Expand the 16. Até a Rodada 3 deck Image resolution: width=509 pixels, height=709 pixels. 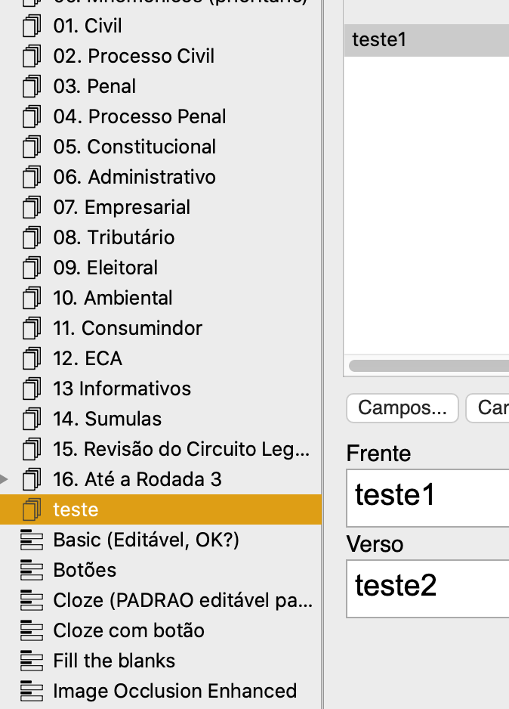click(x=5, y=479)
